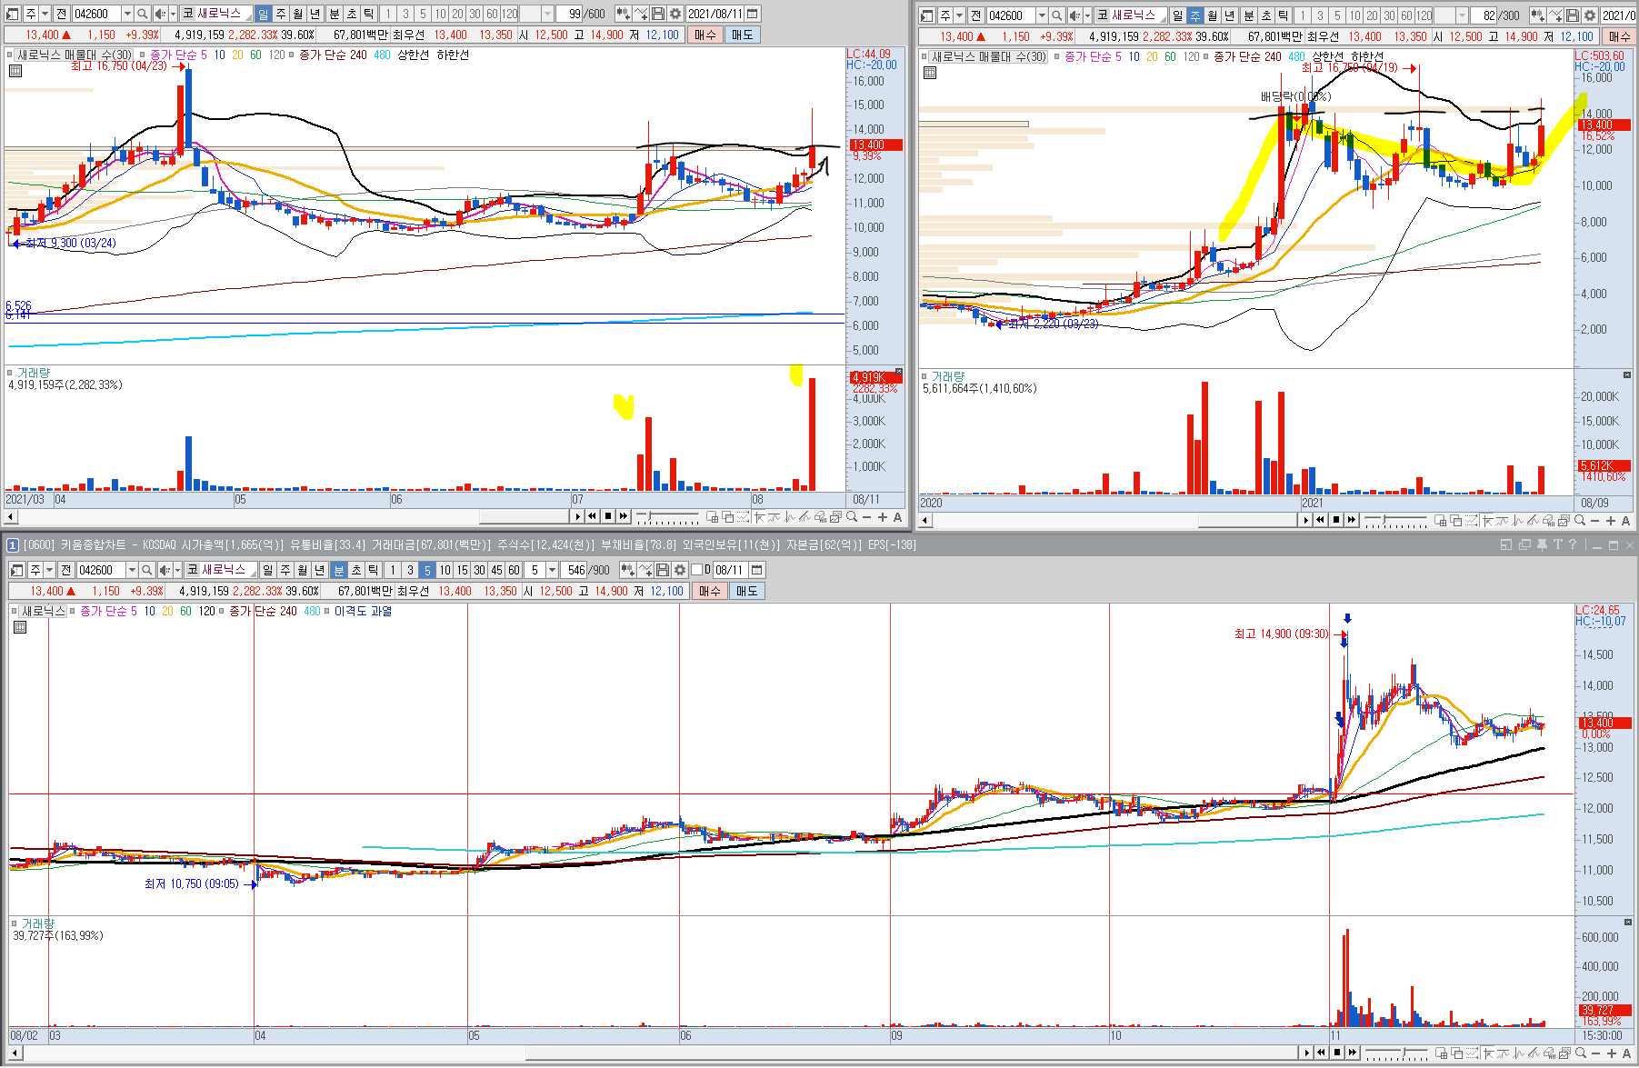Expand stock code dropdown in weekly chart

[1042, 15]
